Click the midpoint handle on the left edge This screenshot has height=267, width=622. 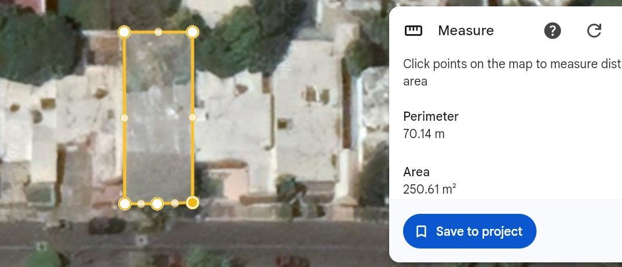pyautogui.click(x=124, y=117)
